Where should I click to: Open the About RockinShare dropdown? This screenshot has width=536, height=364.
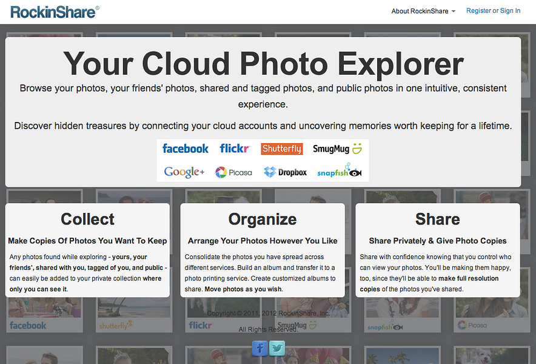click(x=423, y=12)
